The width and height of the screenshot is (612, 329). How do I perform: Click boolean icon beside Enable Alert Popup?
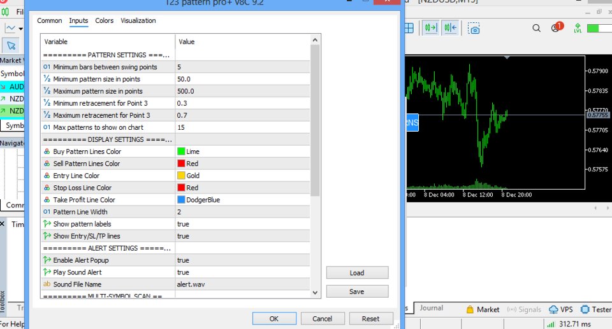[x=47, y=260]
